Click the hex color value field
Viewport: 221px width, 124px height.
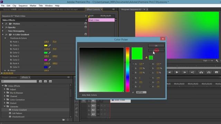(141, 92)
